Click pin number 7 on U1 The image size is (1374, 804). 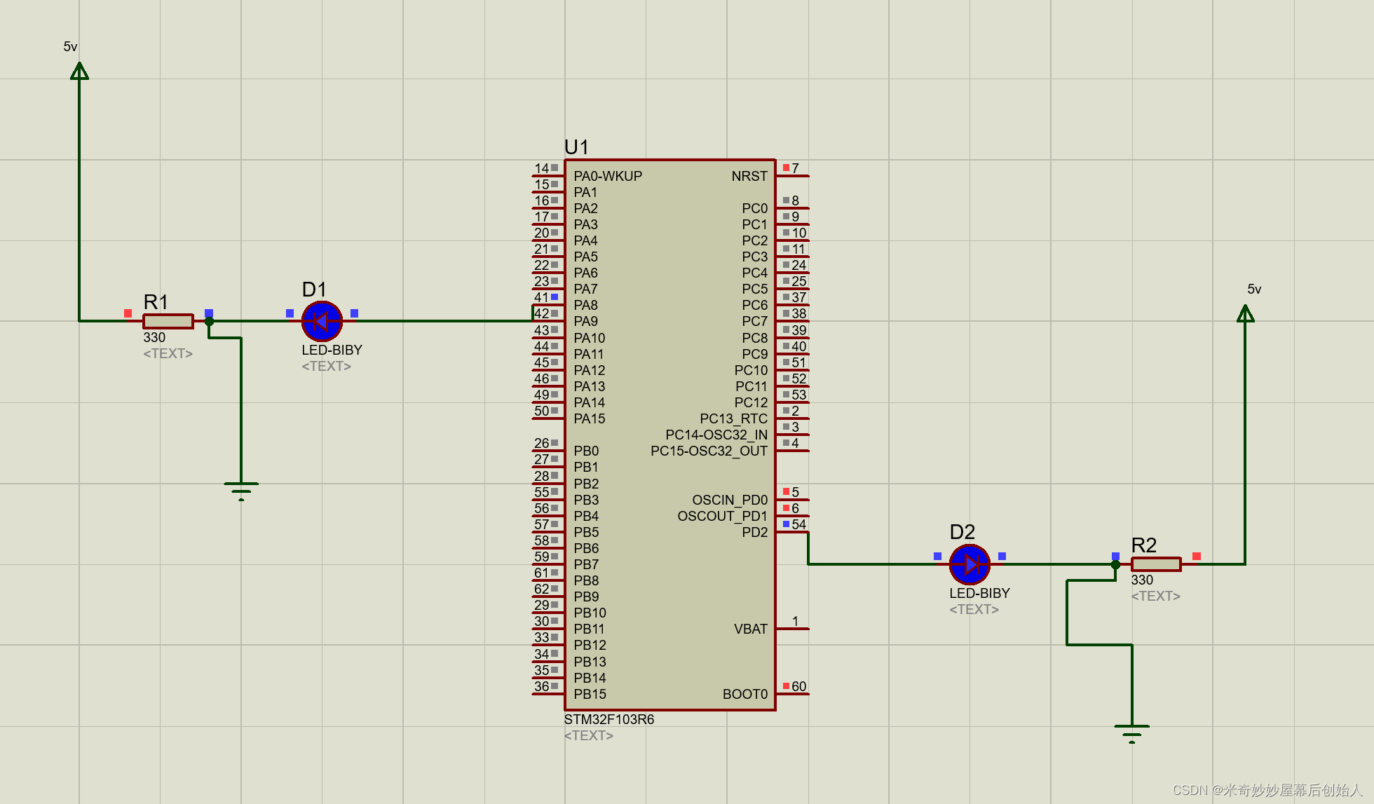click(x=796, y=168)
